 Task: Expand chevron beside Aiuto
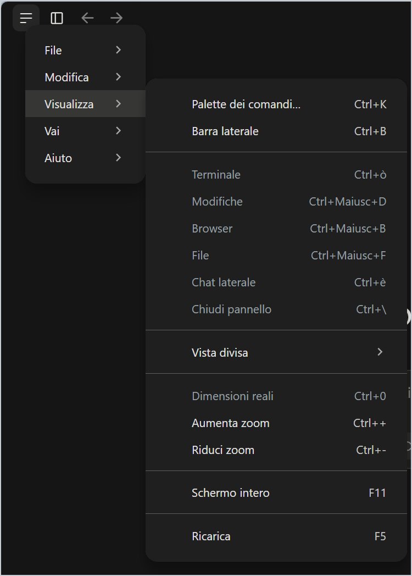(x=118, y=158)
